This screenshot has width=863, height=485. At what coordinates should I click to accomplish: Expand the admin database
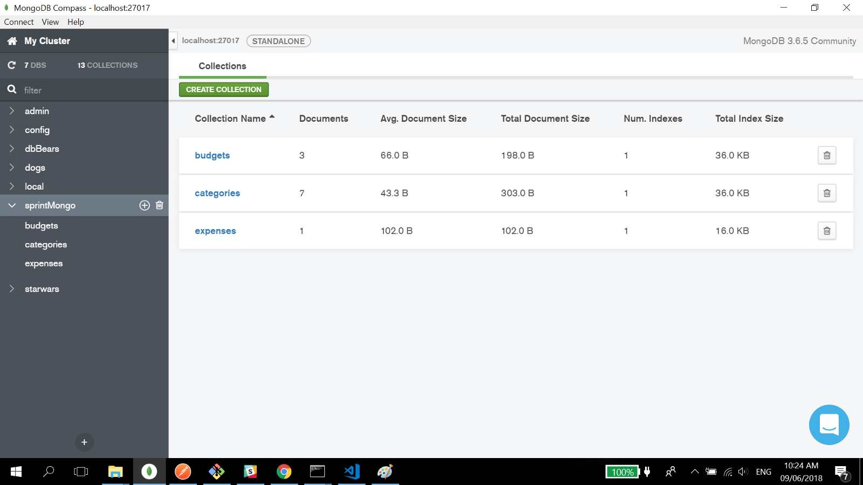(x=12, y=111)
